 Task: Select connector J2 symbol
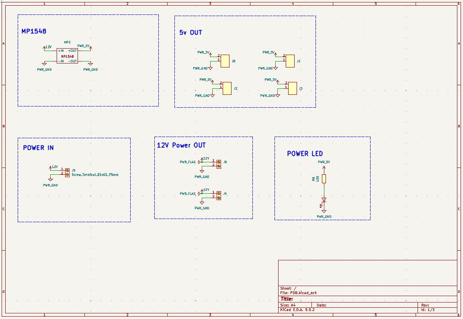pyautogui.click(x=227, y=88)
